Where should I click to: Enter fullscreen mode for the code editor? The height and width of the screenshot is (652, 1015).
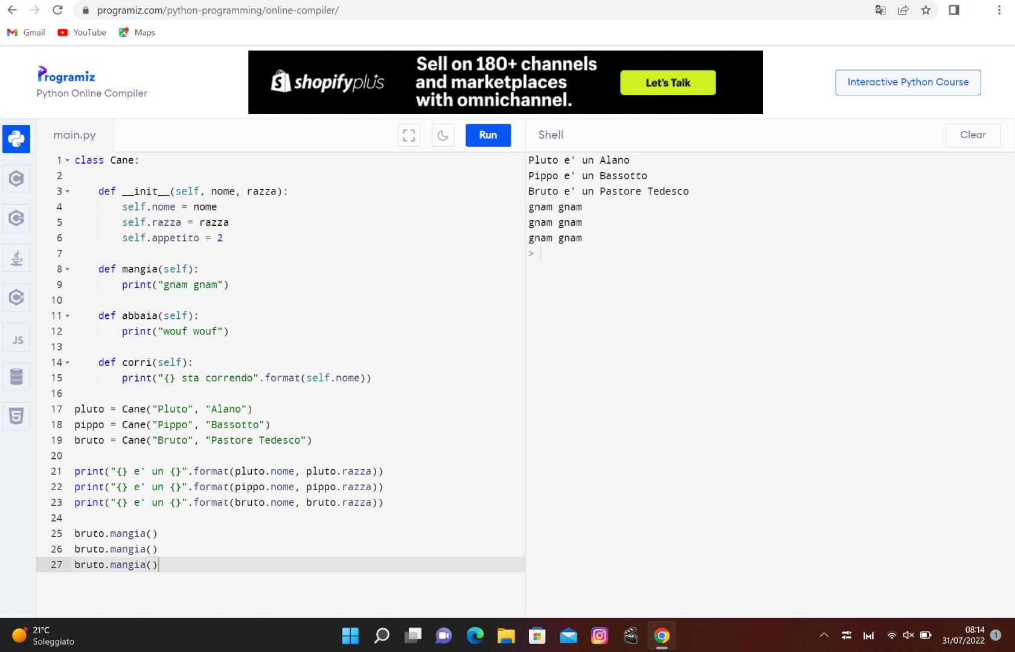coord(409,135)
